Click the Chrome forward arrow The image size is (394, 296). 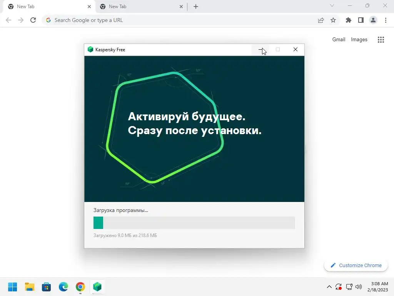click(21, 20)
